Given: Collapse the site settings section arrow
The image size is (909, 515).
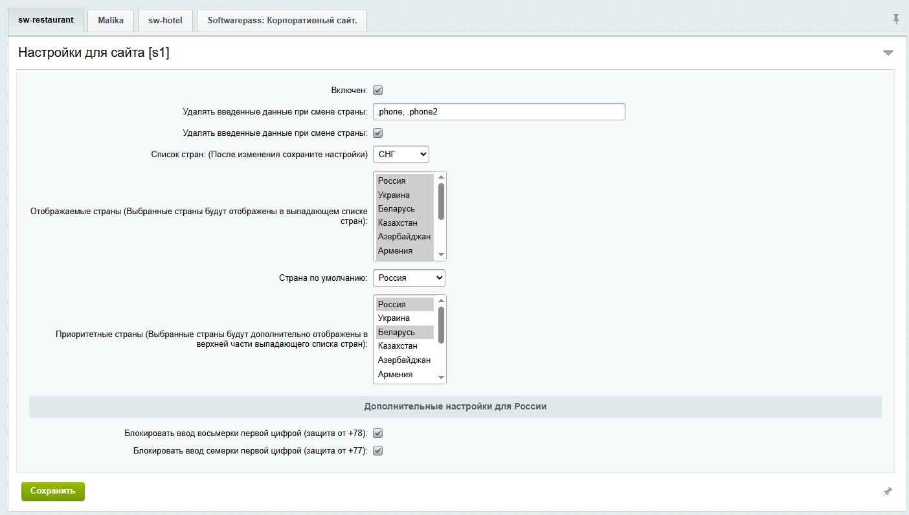Looking at the screenshot, I should pos(888,53).
